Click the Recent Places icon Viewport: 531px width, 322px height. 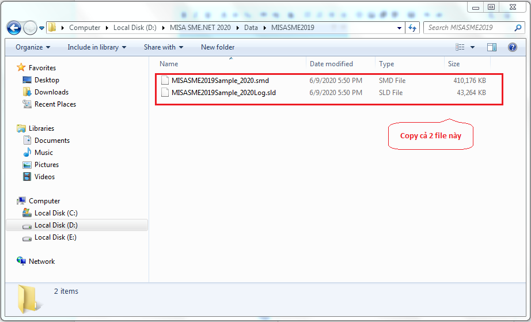[27, 104]
